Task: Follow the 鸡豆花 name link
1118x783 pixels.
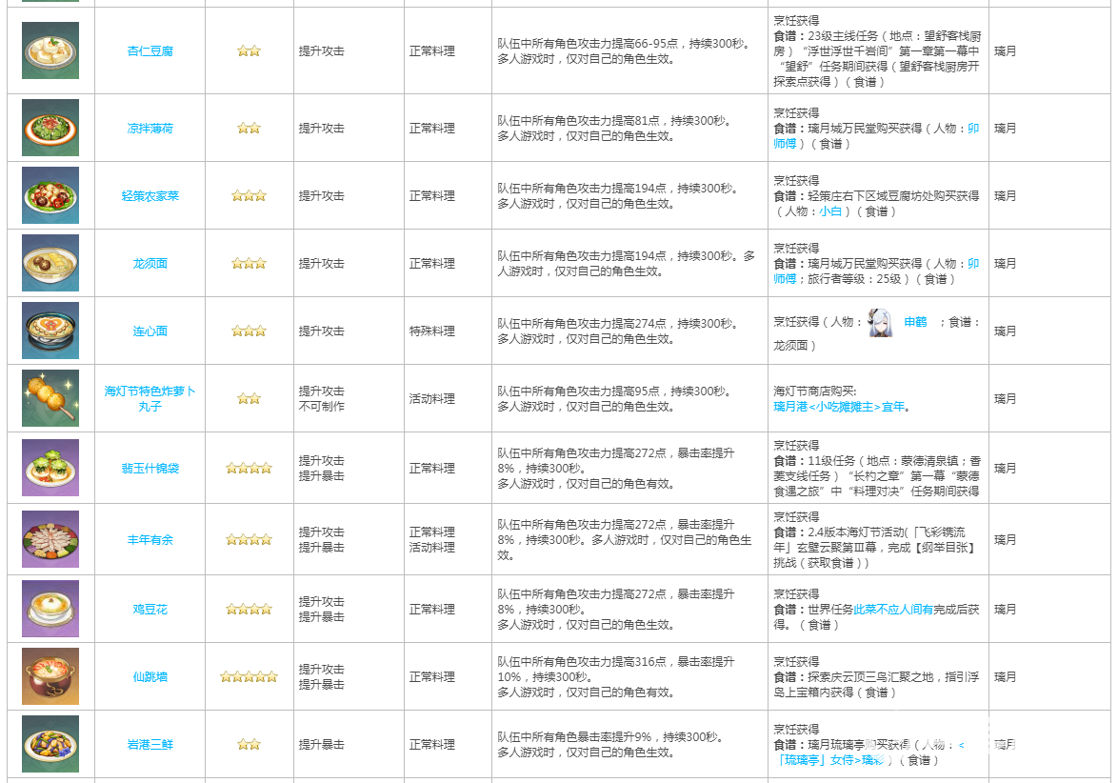Action: (x=150, y=609)
